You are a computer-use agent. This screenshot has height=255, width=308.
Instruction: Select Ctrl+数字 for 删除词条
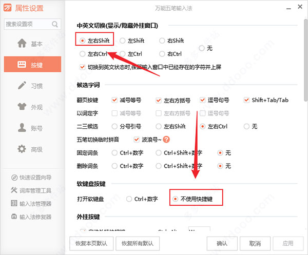coord(114,166)
